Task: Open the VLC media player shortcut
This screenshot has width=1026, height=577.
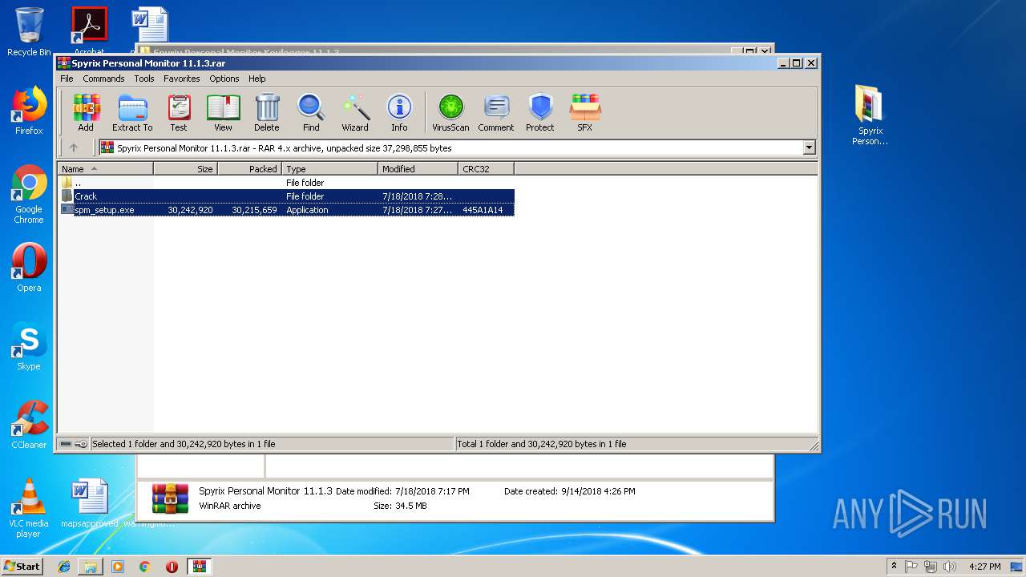Action: click(x=29, y=508)
